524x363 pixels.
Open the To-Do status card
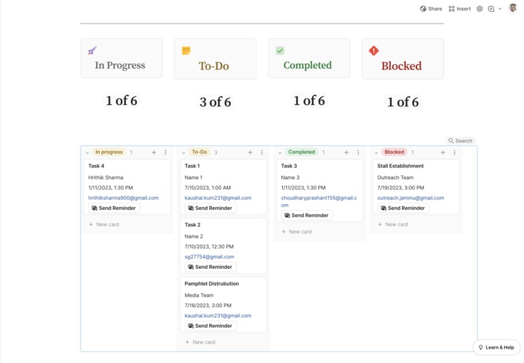tap(215, 59)
